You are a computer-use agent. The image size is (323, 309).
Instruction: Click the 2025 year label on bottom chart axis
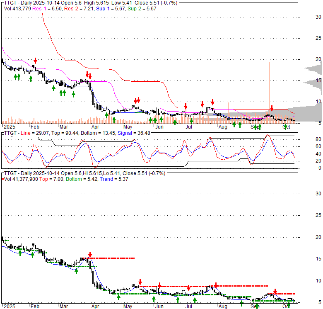tap(9, 306)
